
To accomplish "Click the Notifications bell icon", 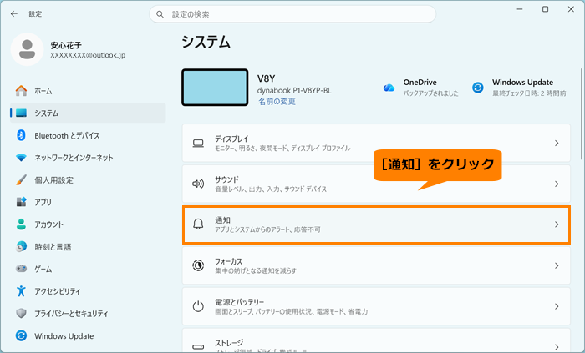I will click(x=198, y=224).
